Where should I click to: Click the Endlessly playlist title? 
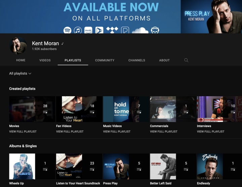point(204,183)
